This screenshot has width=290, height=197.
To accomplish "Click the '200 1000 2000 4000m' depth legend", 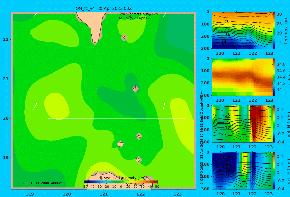I will pos(42,183).
